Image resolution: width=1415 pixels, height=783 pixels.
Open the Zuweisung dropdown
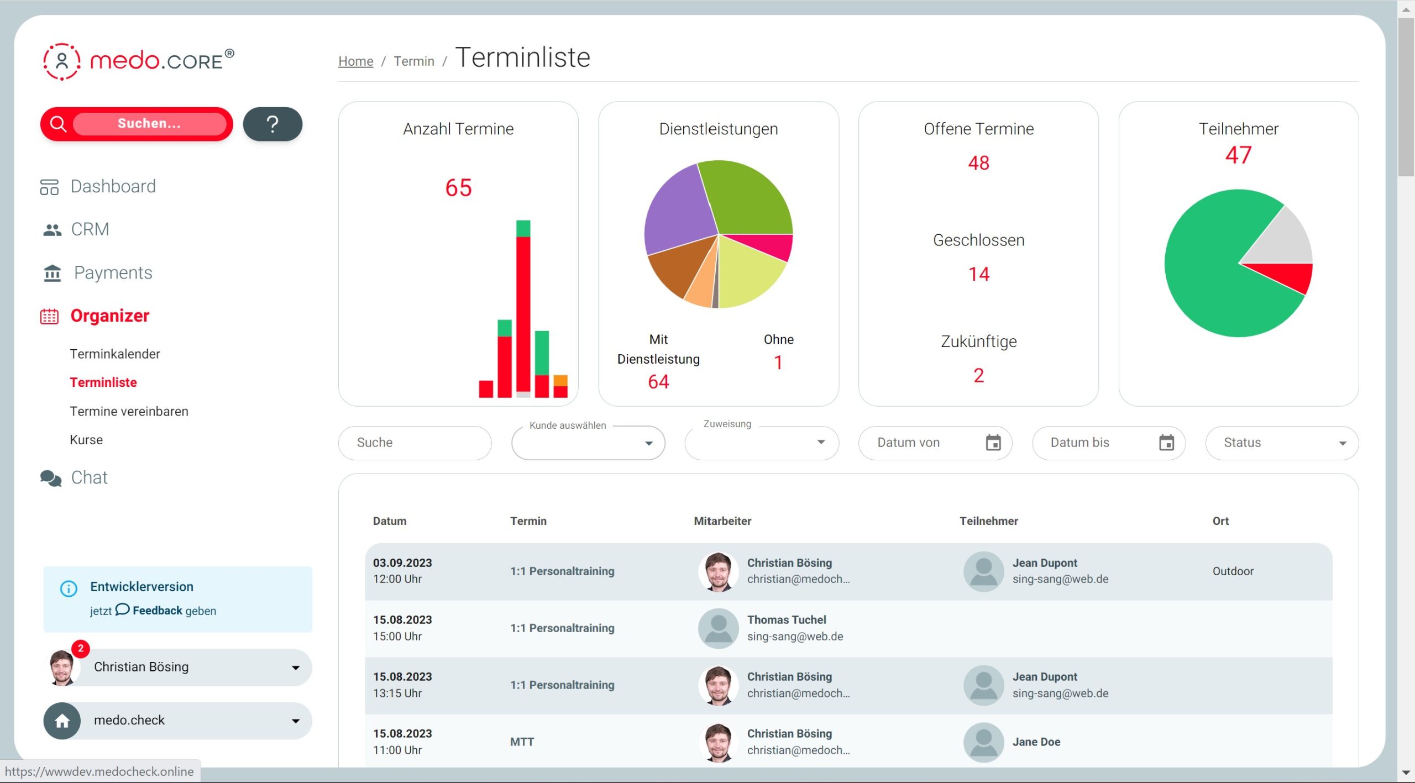point(821,442)
